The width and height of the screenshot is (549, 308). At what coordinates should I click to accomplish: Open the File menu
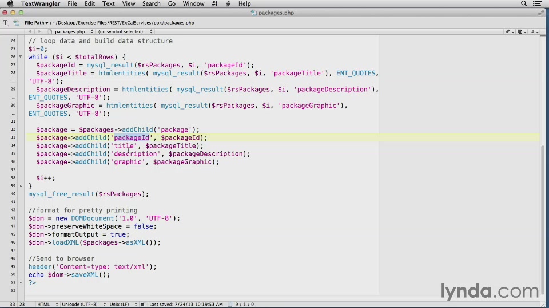coord(72,3)
